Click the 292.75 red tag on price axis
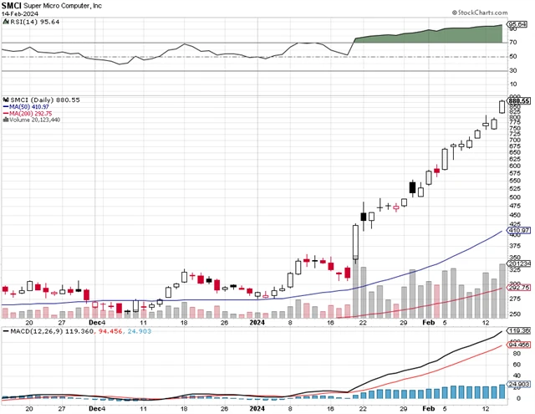 tap(519, 288)
